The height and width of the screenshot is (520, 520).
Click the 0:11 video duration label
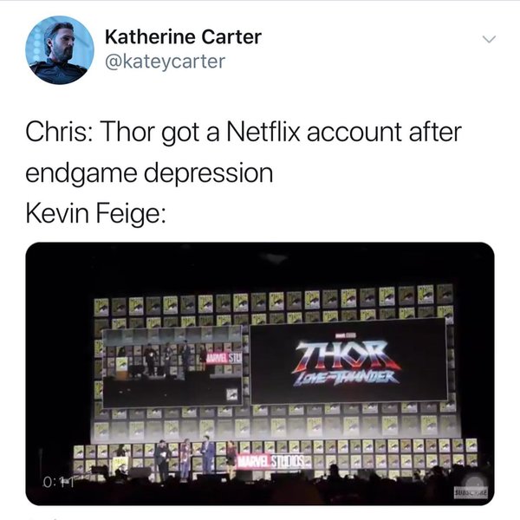pyautogui.click(x=58, y=482)
